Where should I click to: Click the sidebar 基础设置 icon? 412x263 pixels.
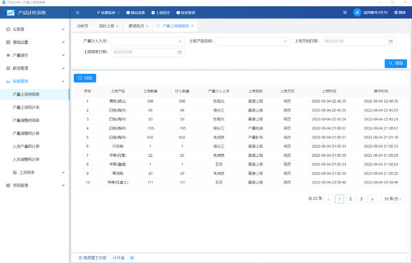point(8,42)
